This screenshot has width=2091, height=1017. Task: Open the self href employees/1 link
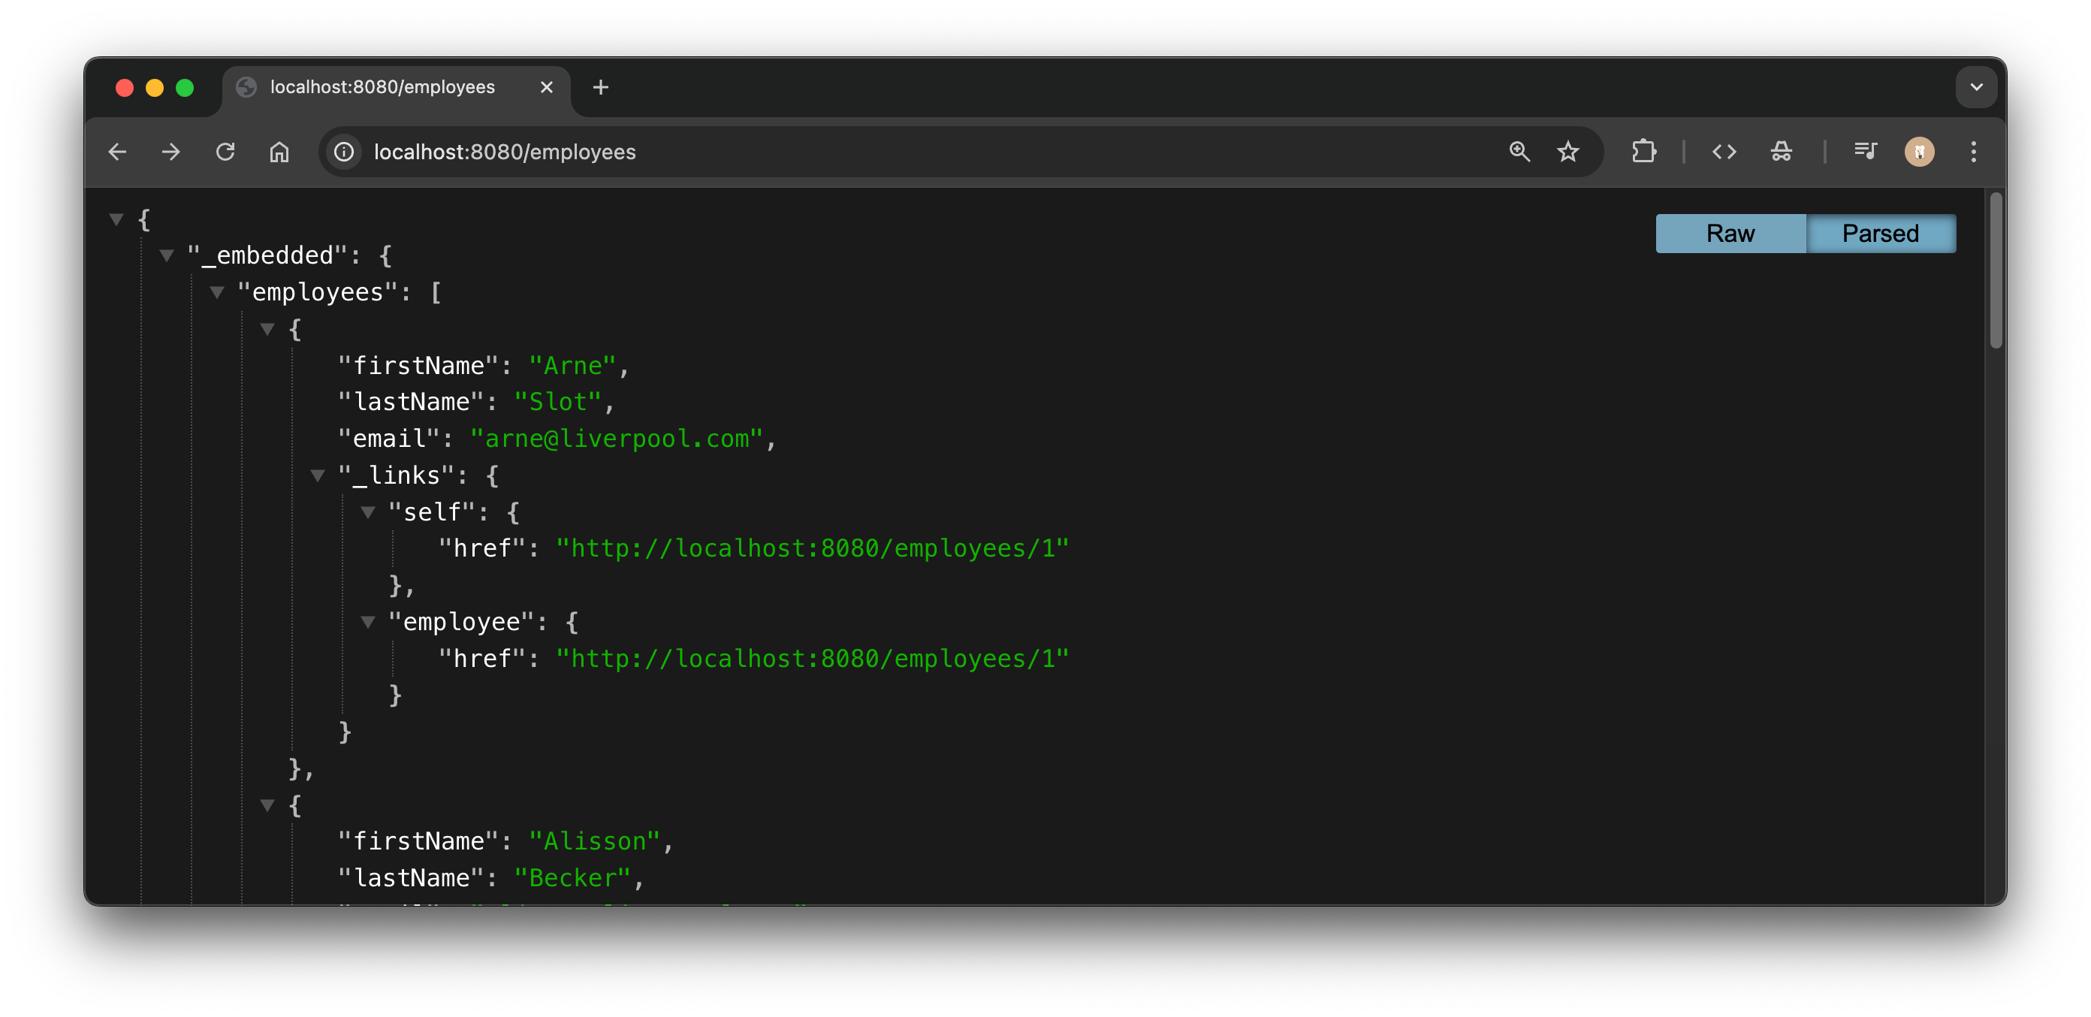click(812, 548)
